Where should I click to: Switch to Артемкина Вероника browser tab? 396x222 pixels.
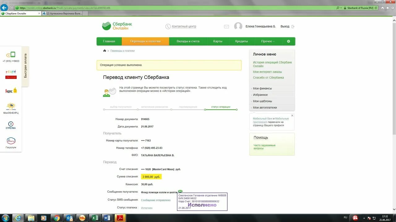(62, 13)
